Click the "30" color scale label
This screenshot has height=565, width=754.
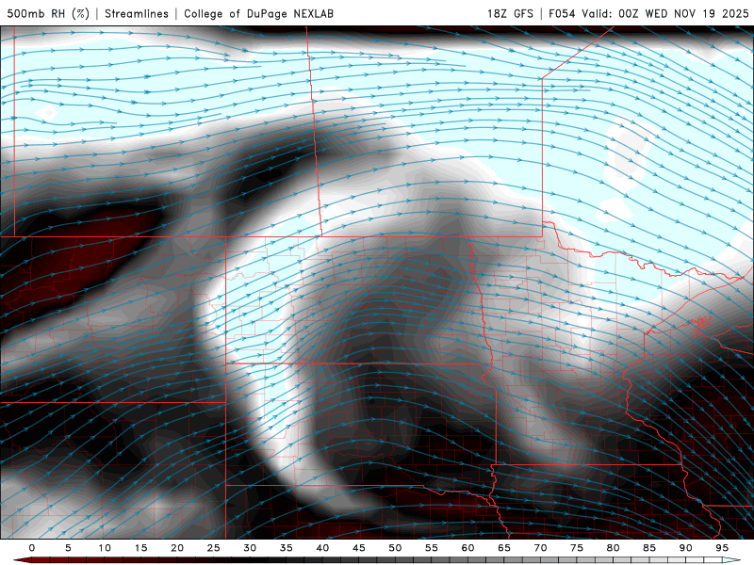pos(250,548)
